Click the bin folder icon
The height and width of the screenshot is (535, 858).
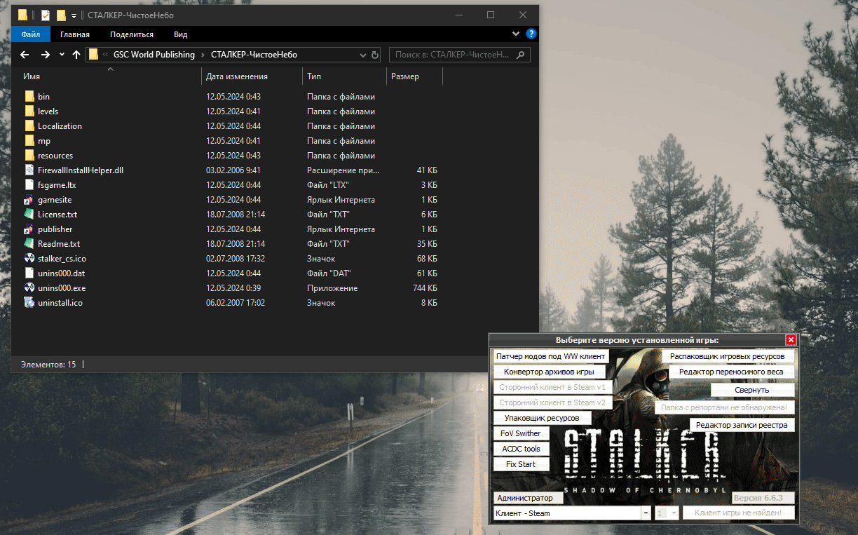[29, 97]
